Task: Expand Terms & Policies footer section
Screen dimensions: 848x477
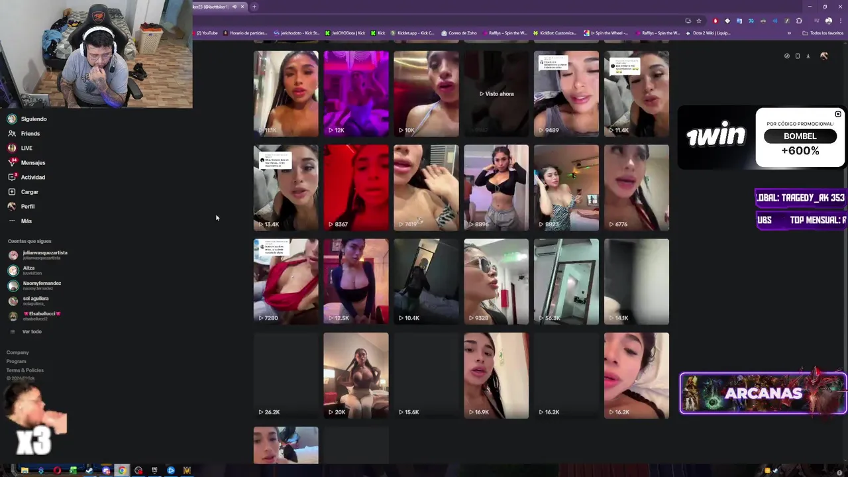Action: (25, 370)
